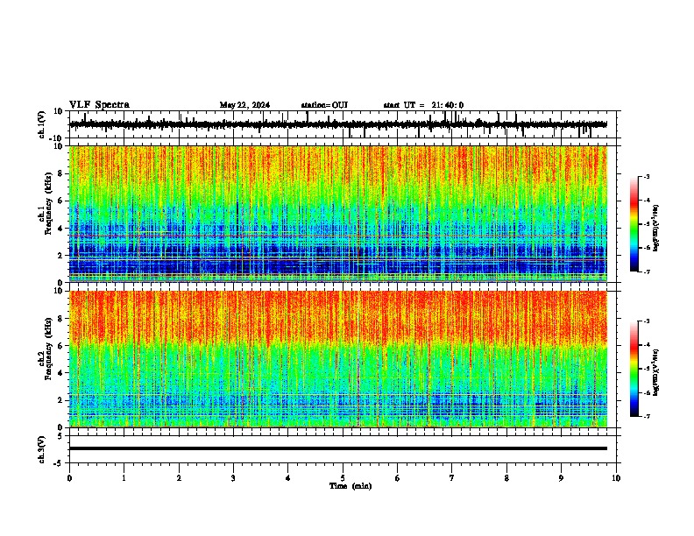Click the 'Time (min)' axis label

click(351, 486)
